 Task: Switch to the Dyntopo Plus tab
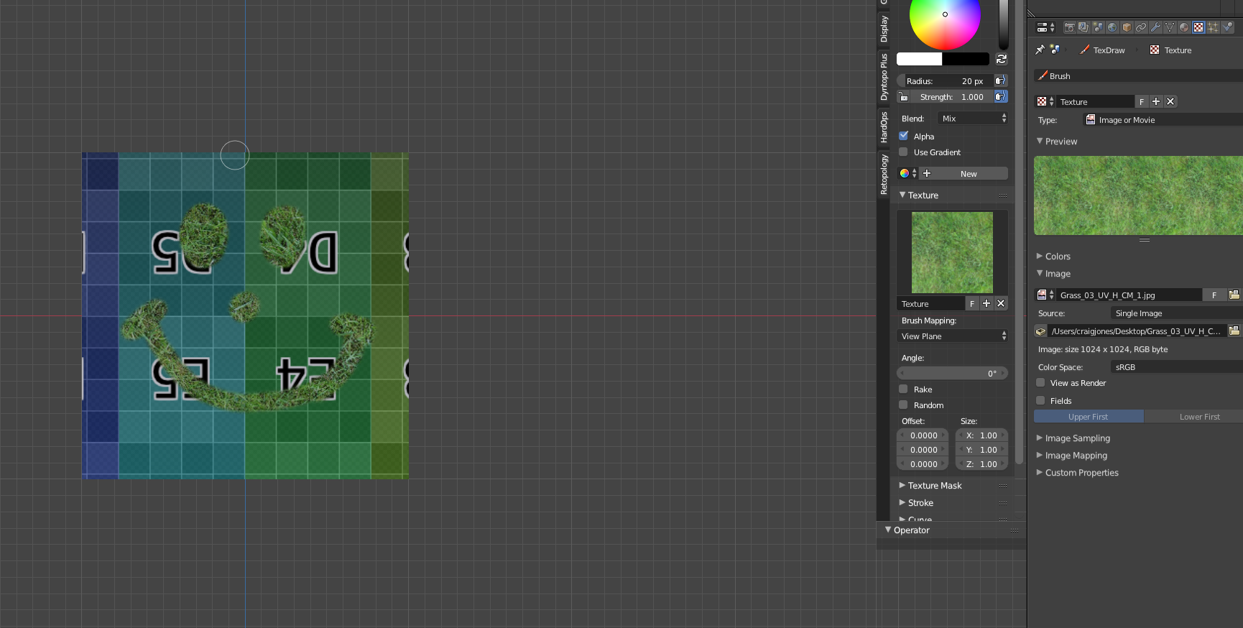pyautogui.click(x=884, y=76)
